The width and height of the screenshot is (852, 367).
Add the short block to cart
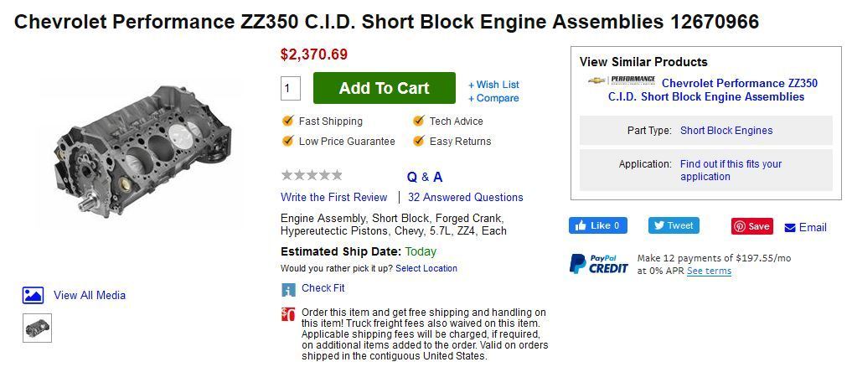(384, 88)
